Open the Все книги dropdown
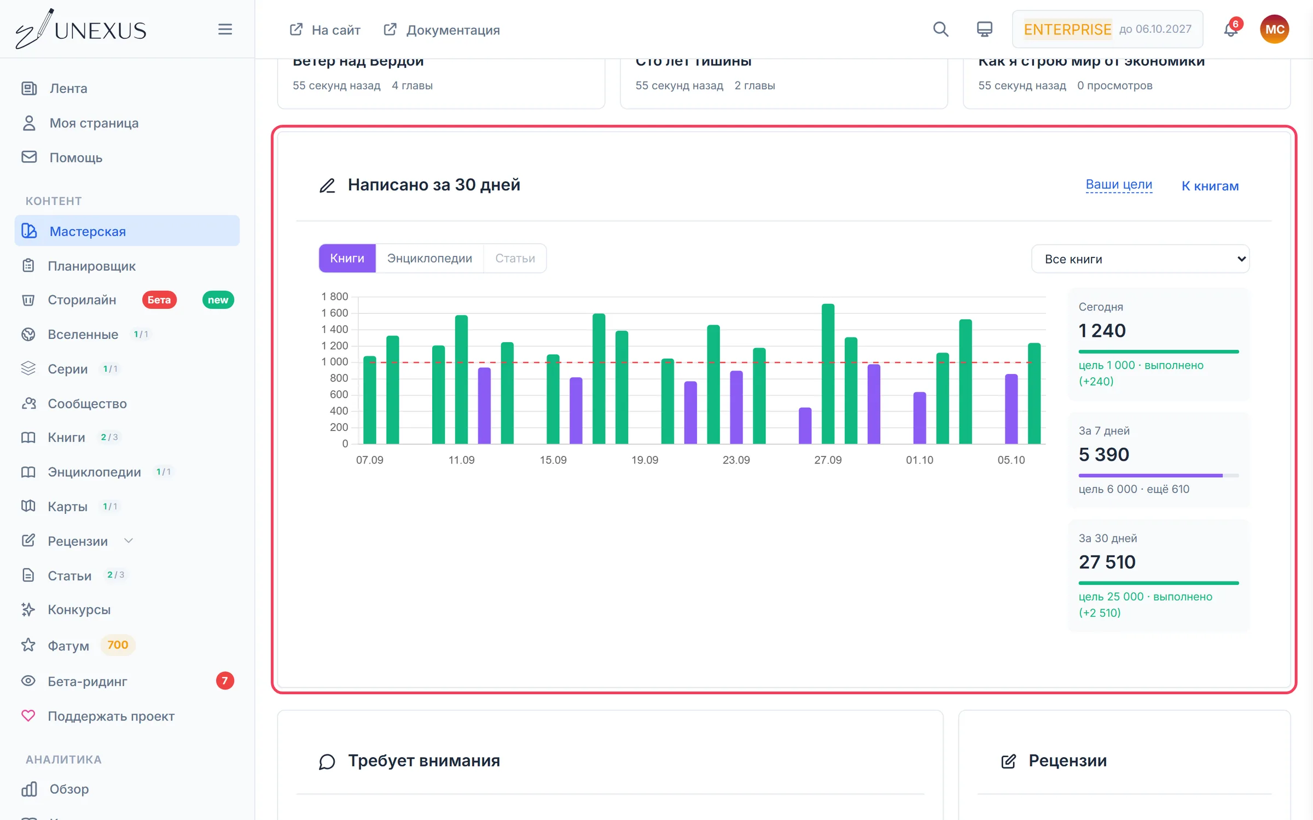Image resolution: width=1313 pixels, height=820 pixels. coord(1140,259)
